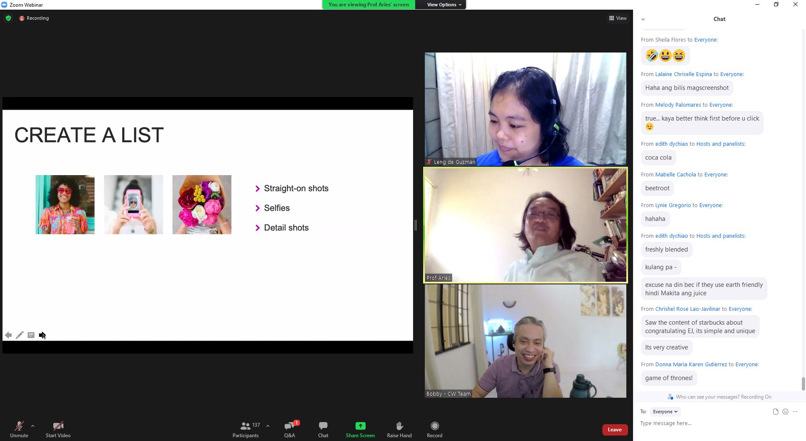
Task: Toggle the Chat toolbar button
Action: [x=323, y=429]
